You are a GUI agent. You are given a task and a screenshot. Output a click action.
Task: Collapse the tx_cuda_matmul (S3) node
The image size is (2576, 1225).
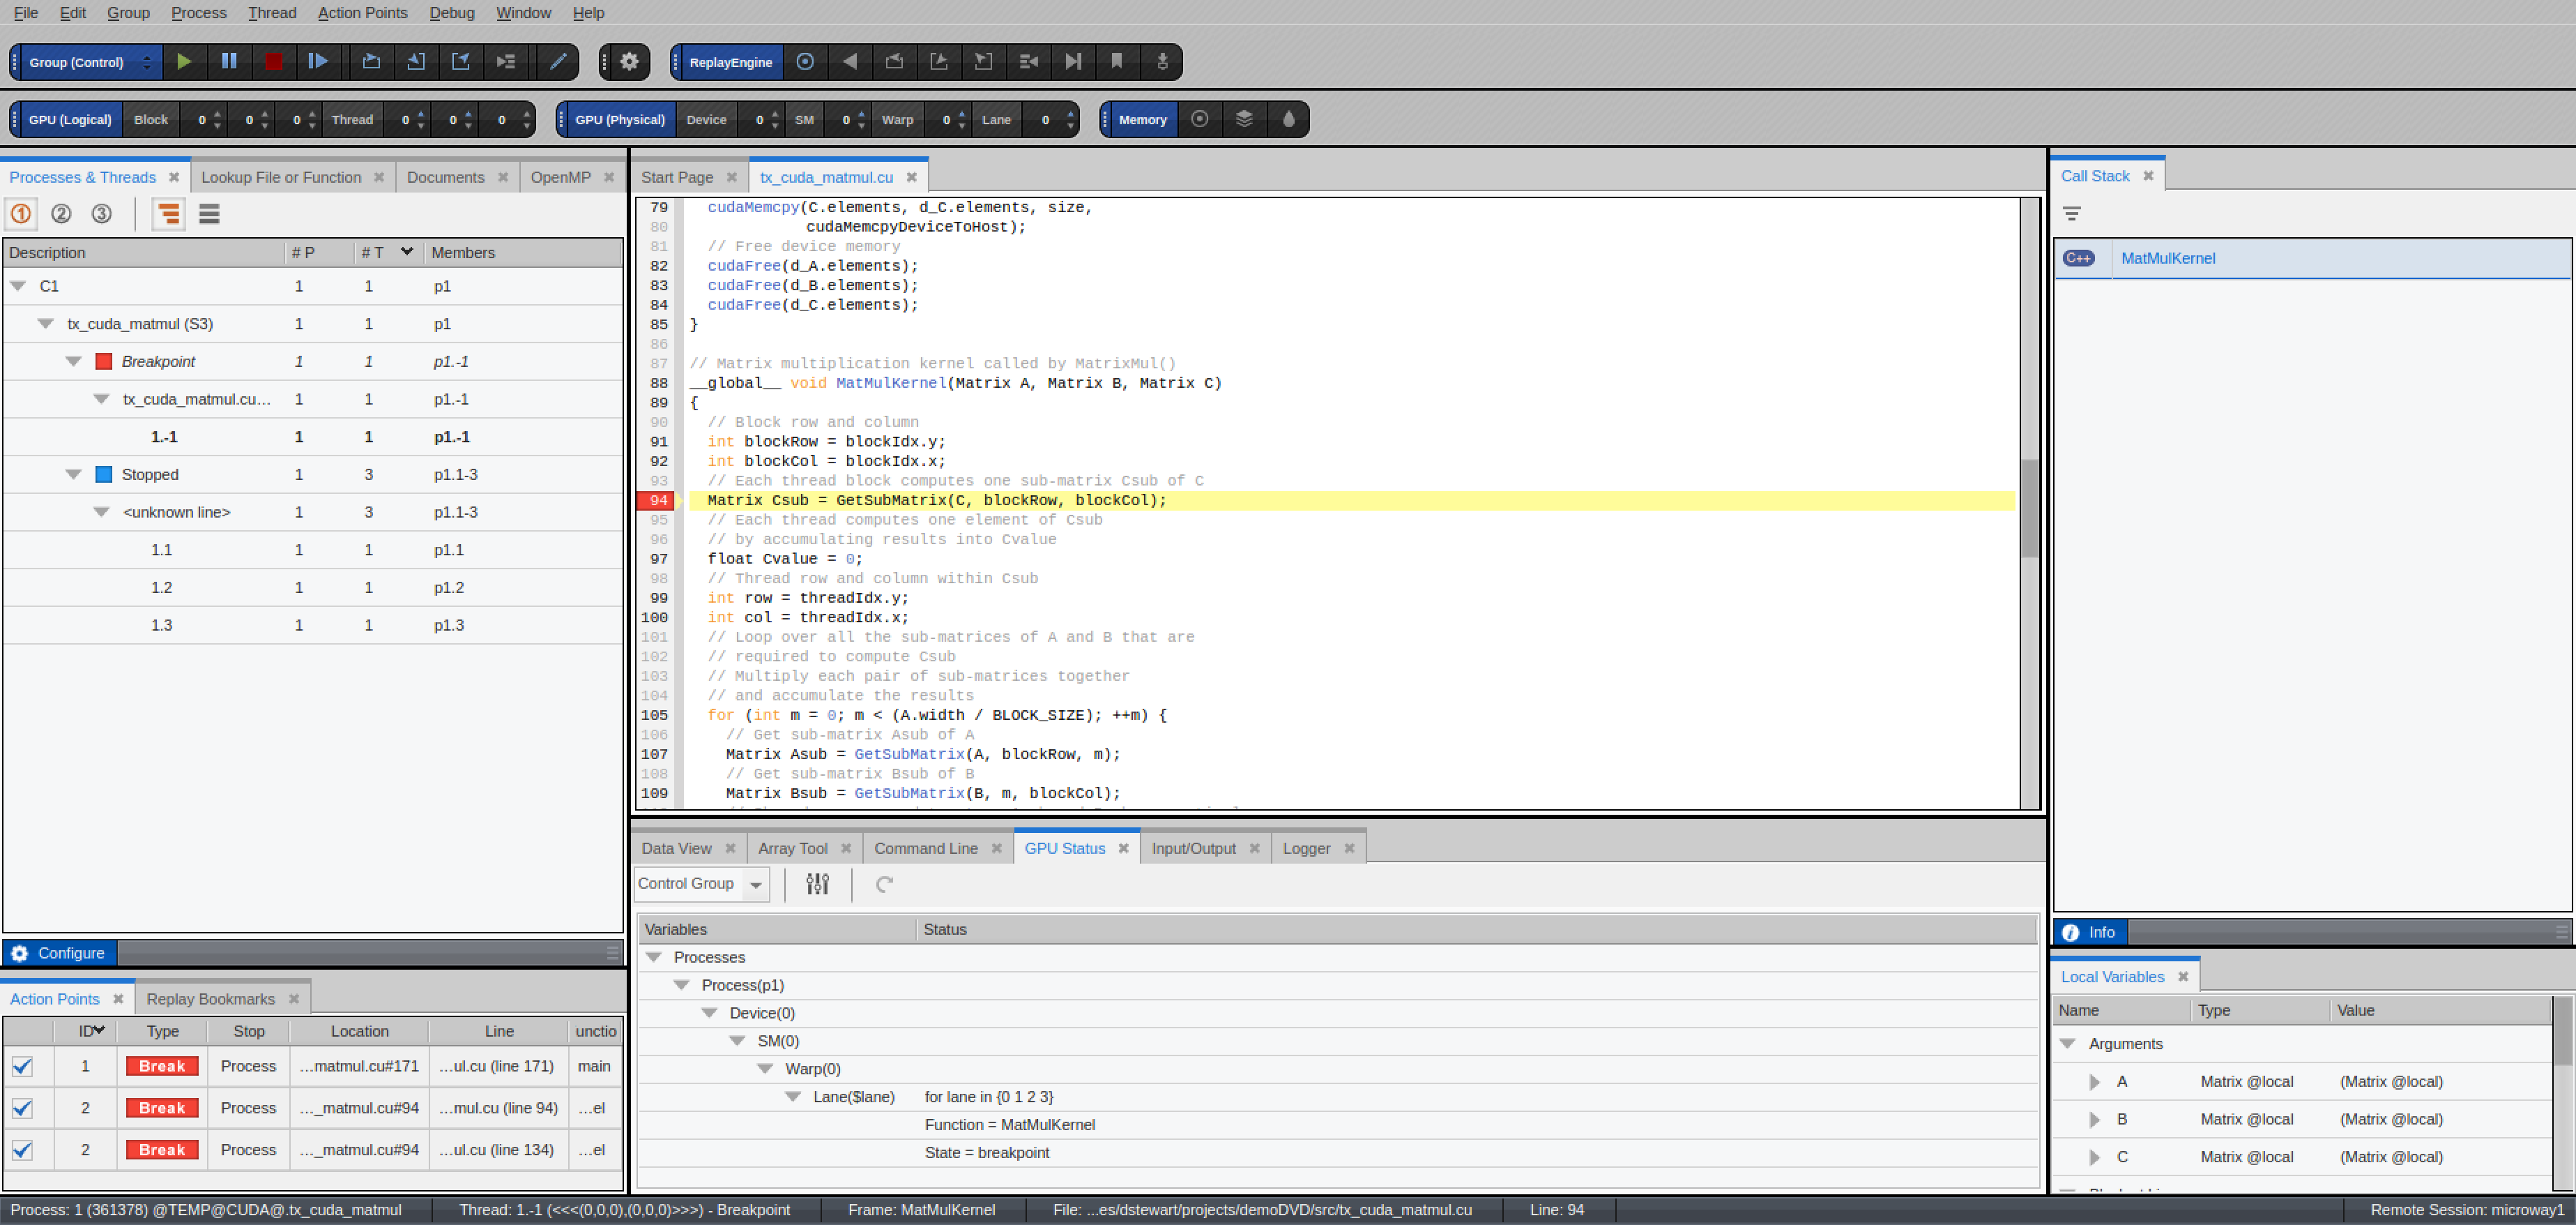[x=46, y=324]
